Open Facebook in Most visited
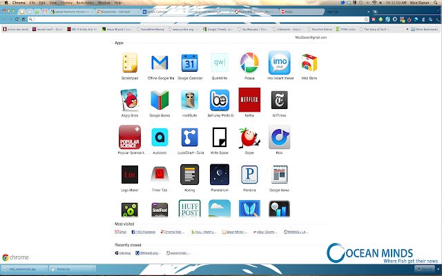The width and height of the screenshot is (442, 276). pyautogui.click(x=144, y=232)
